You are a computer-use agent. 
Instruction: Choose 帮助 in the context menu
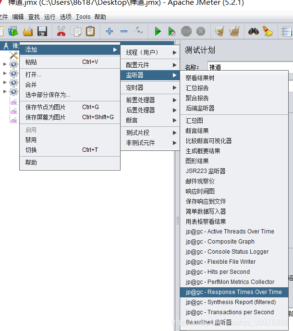coord(70,162)
